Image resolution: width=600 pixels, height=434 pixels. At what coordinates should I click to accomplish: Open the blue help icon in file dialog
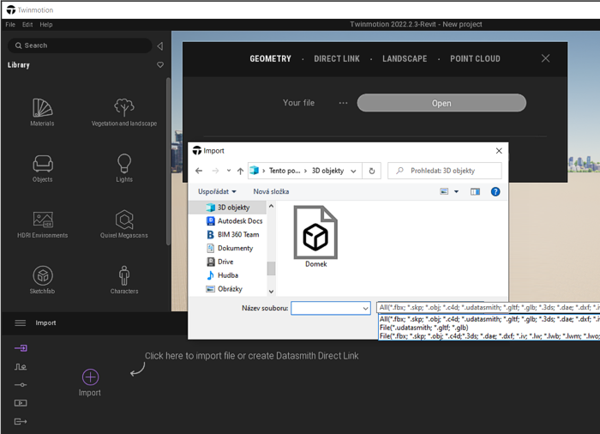(495, 191)
